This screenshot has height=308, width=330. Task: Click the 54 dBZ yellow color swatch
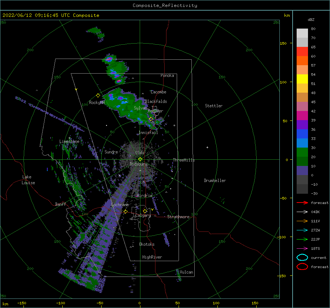coord(302,79)
